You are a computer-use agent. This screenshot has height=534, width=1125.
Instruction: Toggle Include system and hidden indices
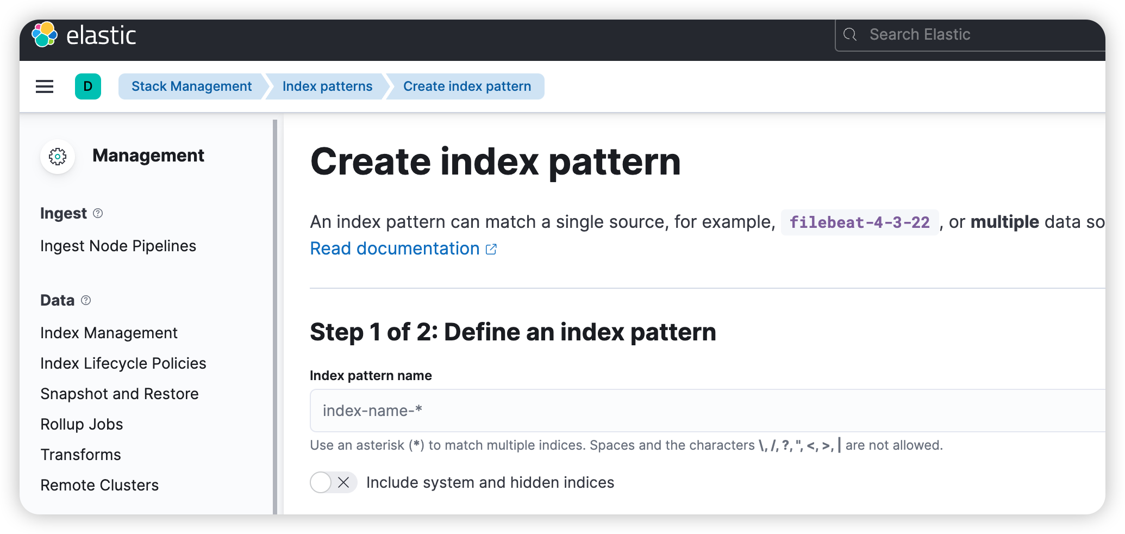pos(333,482)
